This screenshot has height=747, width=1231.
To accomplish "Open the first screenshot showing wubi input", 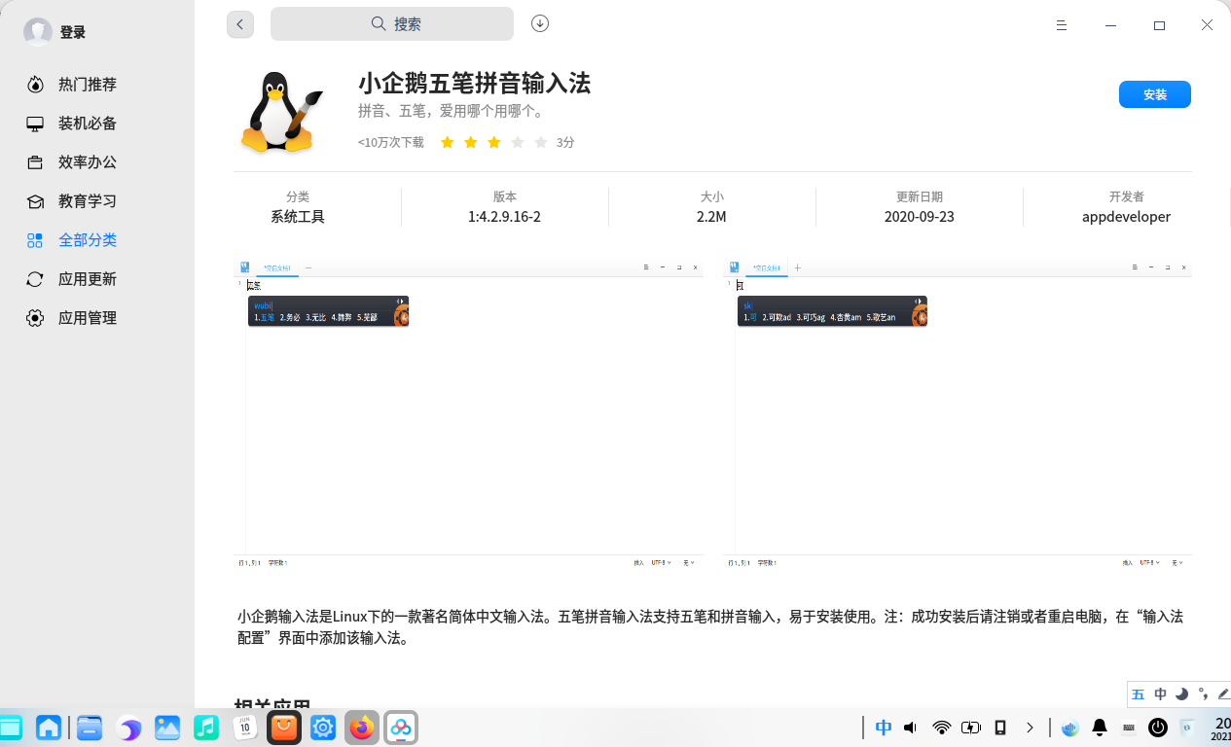I will (469, 414).
